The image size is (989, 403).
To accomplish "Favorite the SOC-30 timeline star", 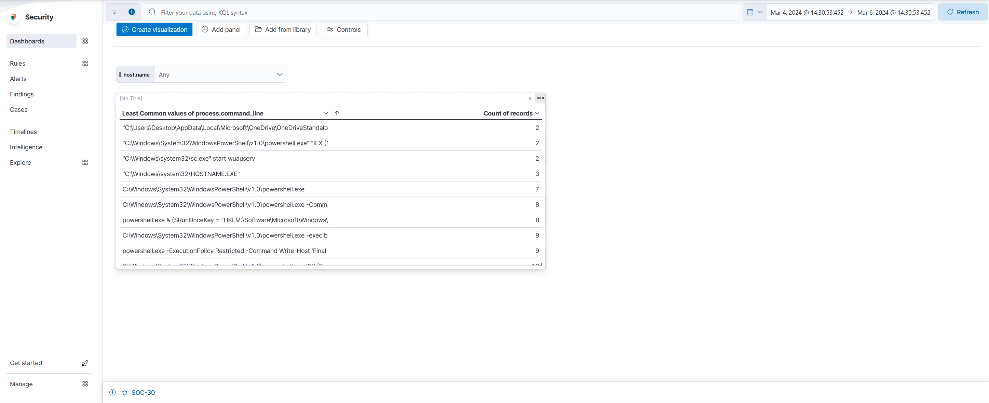I will (x=124, y=392).
